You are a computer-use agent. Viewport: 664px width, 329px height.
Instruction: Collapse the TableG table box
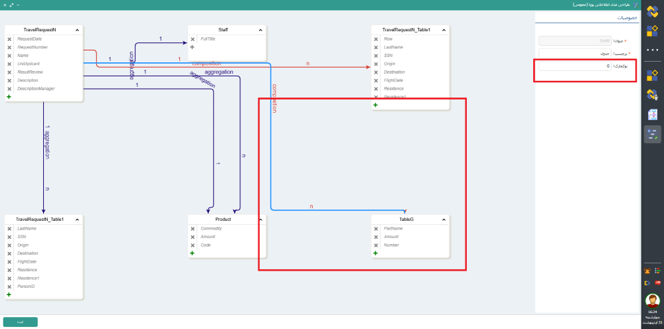tap(444, 219)
